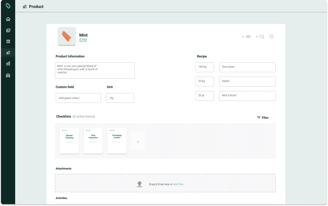328x206 pixels.
Task: Click the Product header icon
Action: [x=25, y=7]
